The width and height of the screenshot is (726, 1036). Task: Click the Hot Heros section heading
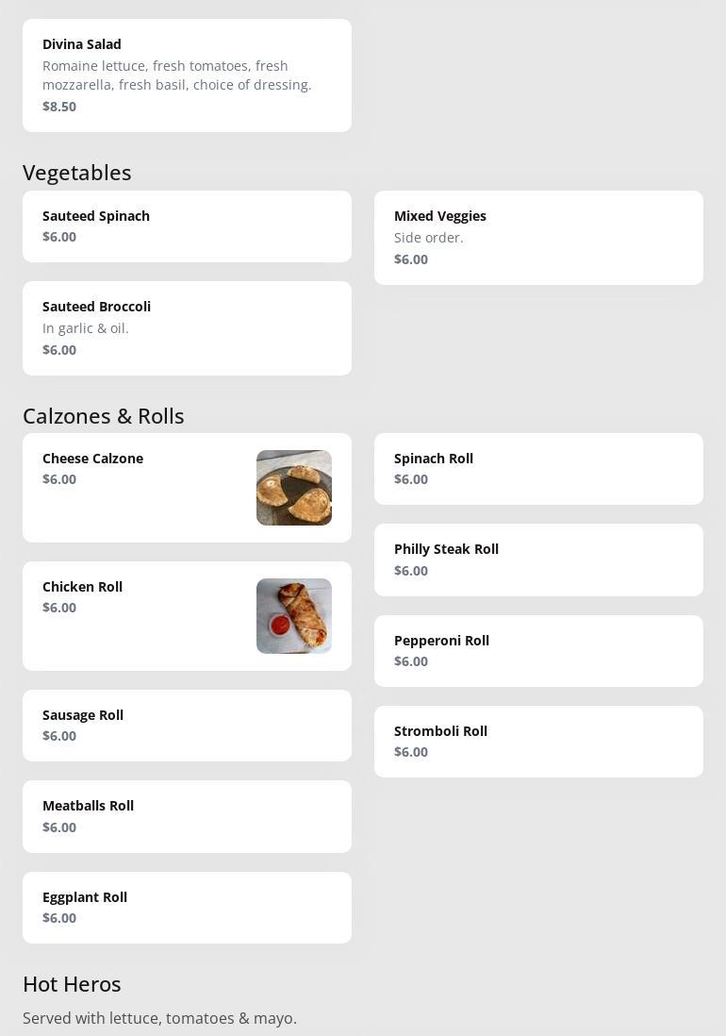72,984
